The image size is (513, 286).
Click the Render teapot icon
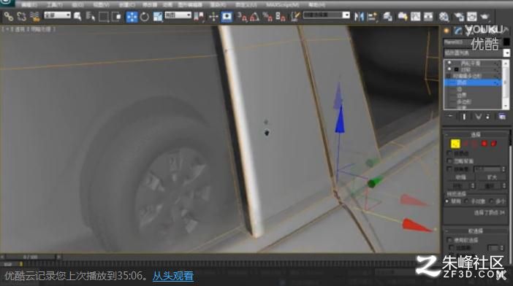tap(484, 16)
